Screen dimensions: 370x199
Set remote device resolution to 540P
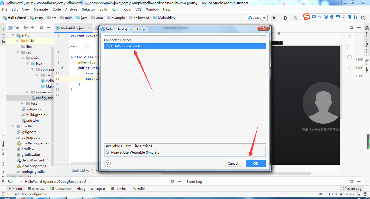[x=359, y=68]
